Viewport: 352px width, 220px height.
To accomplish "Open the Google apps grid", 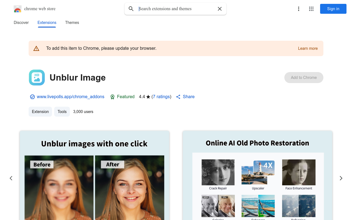I will (311, 9).
